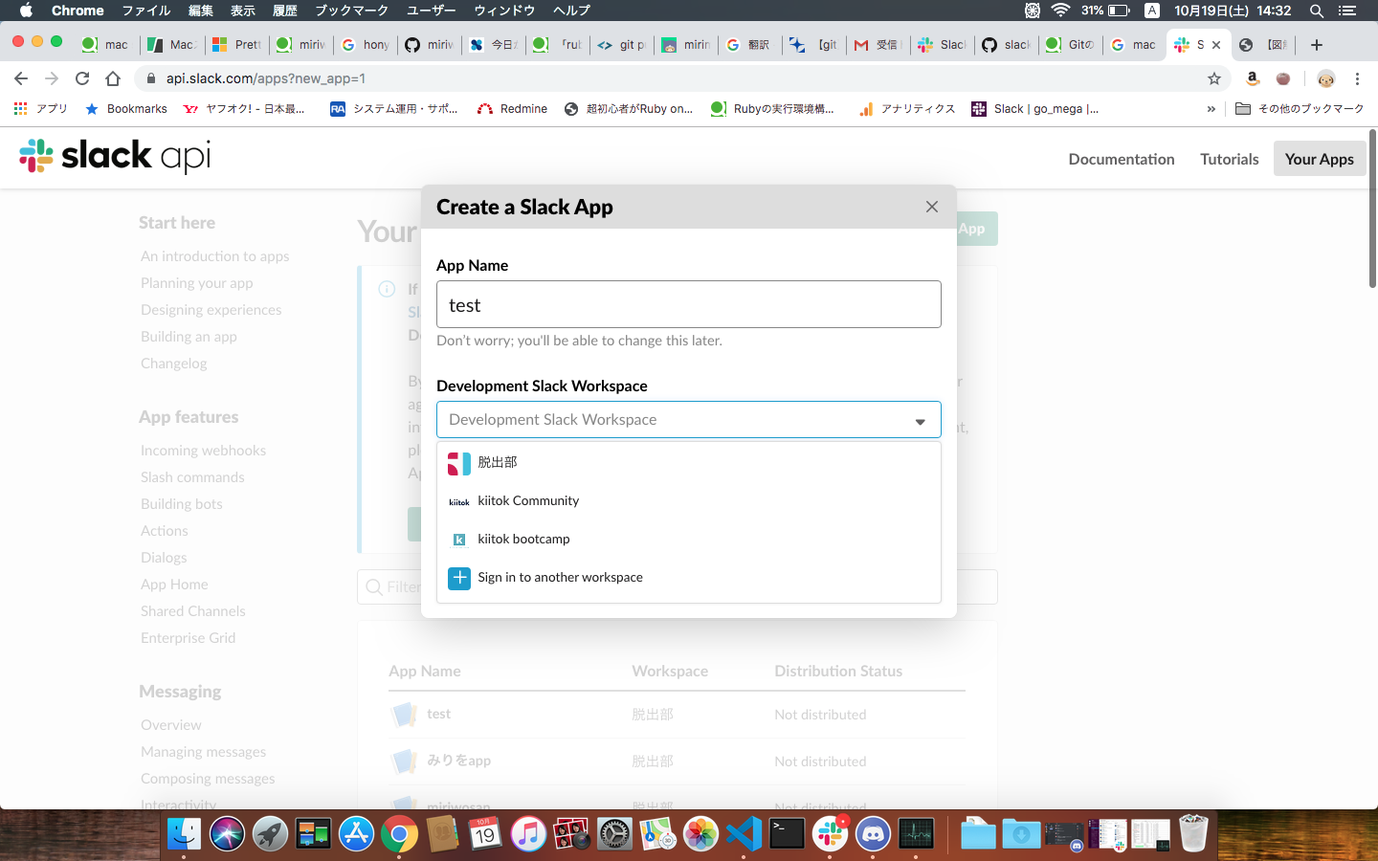Open Slack app from the Dock
The height and width of the screenshot is (861, 1378).
click(830, 834)
